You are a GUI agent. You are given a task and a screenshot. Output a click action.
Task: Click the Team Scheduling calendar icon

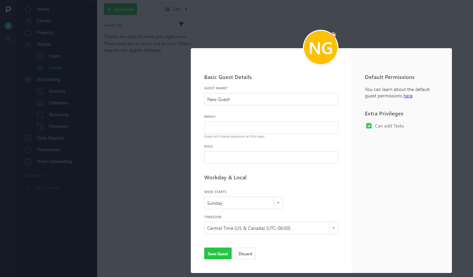coord(28,161)
